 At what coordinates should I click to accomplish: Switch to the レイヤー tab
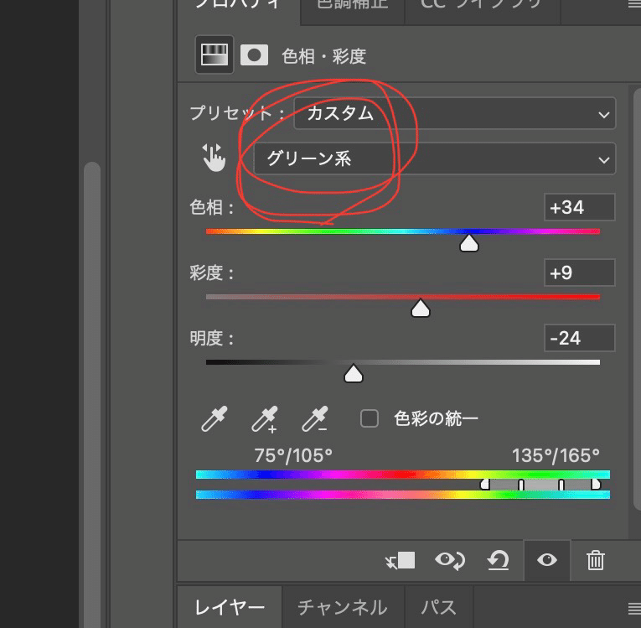tap(230, 607)
